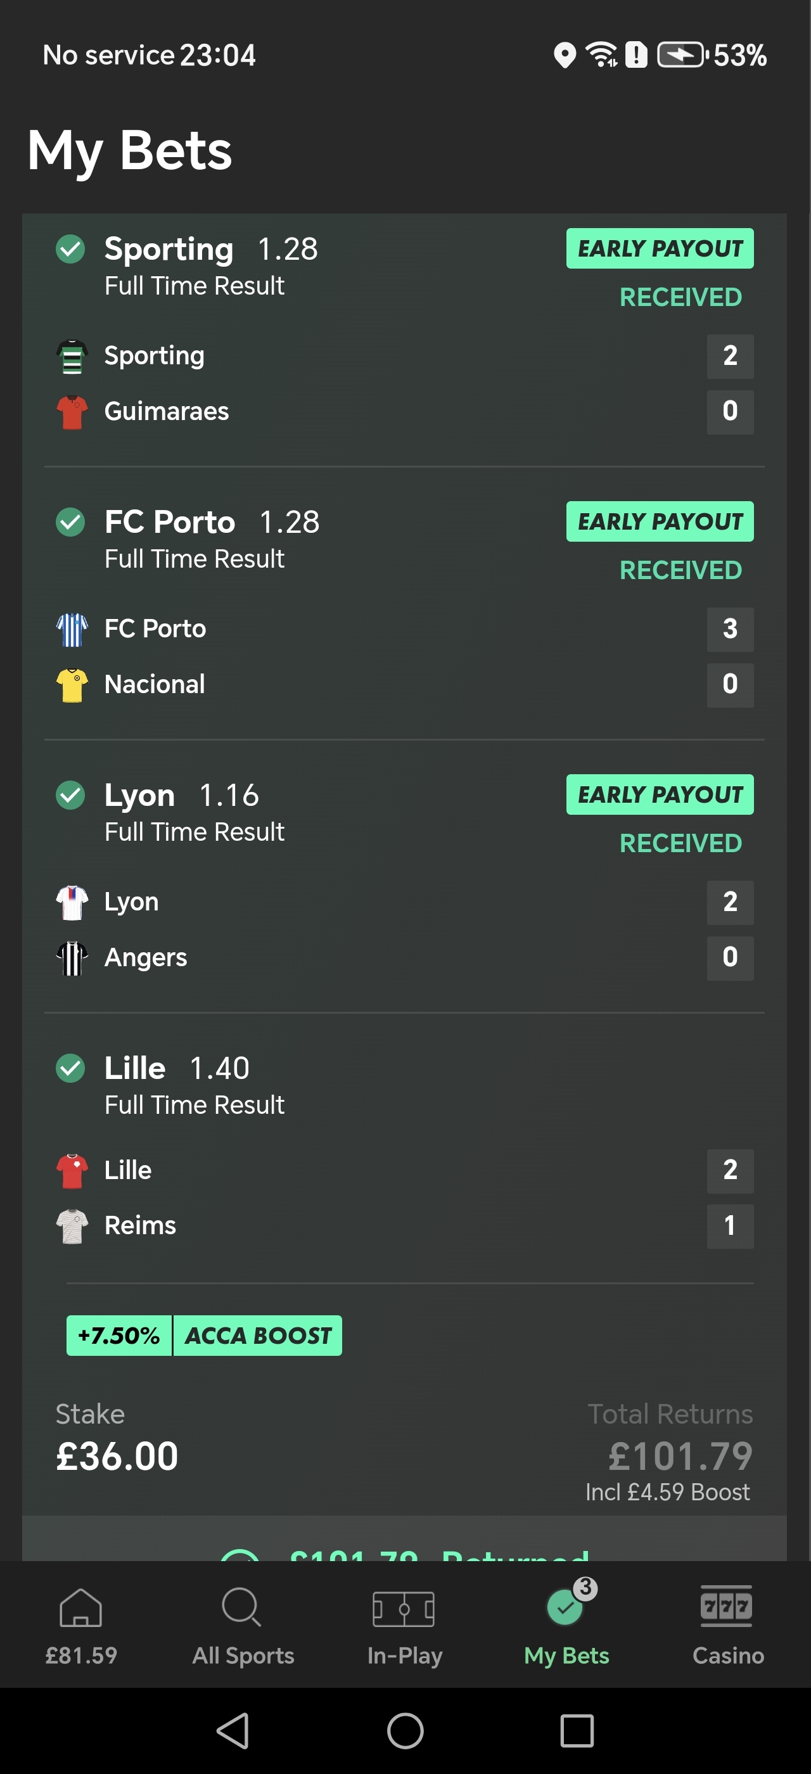Tap the Angers striped jersey icon
811x1774 pixels.
(x=72, y=958)
